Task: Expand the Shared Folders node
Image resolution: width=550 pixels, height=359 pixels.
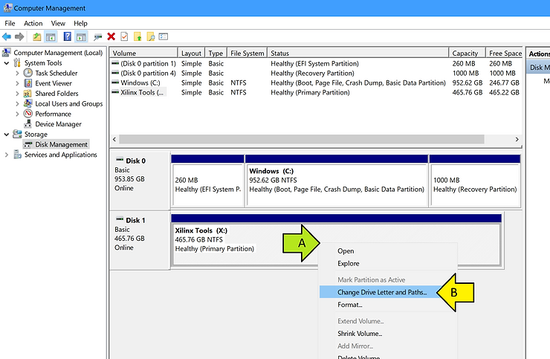Action: point(17,94)
